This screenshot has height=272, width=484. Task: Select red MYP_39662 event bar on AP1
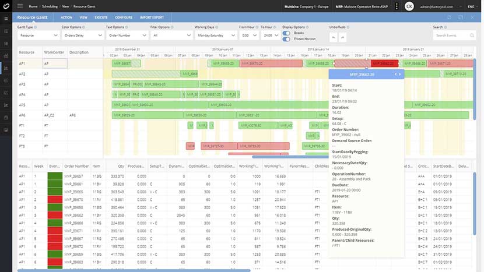click(385, 63)
